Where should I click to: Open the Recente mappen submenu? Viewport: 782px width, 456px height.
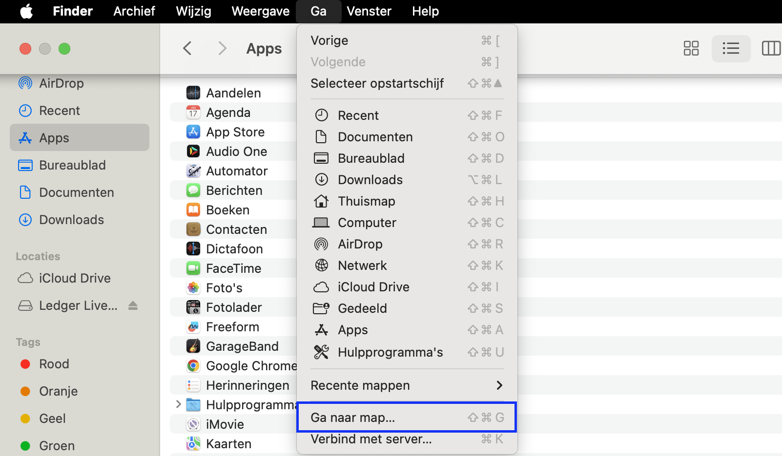360,385
